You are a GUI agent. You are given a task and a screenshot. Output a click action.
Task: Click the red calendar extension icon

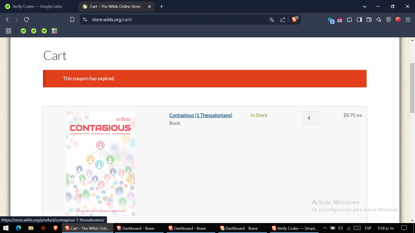click(x=340, y=20)
